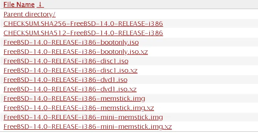Select the disc1.iso.xz compressed image
This screenshot has height=133, width=258.
(x=71, y=70)
